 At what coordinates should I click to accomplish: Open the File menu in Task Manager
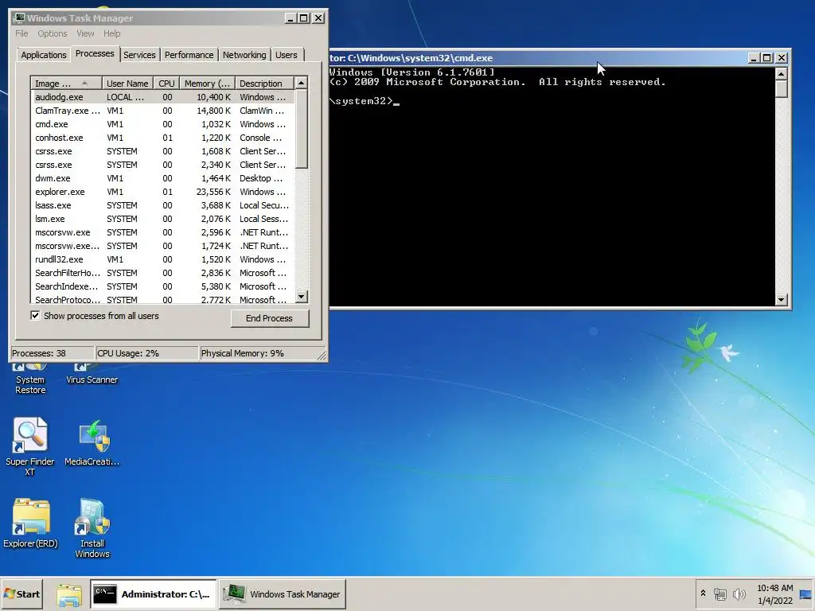21,33
